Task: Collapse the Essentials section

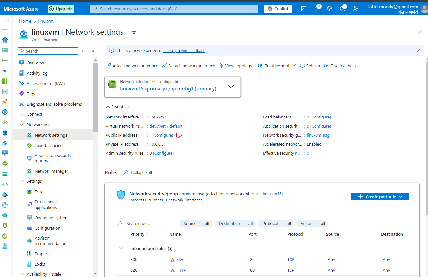Action: (x=118, y=107)
